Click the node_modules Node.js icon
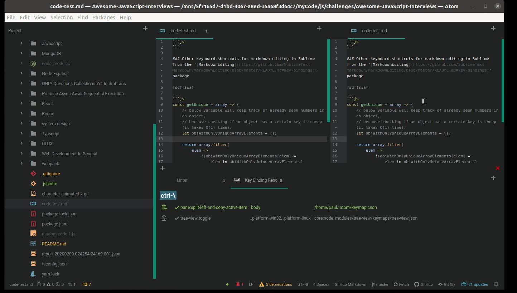Viewport: 517px width, 293px height. tap(33, 63)
